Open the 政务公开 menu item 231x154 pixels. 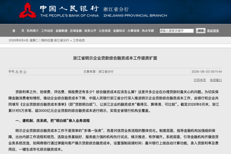click(90, 31)
